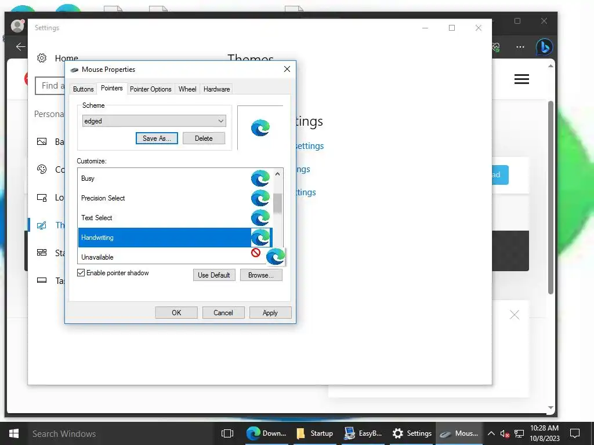Open the Action Center notifications icon
The width and height of the screenshot is (594, 445).
tap(575, 433)
